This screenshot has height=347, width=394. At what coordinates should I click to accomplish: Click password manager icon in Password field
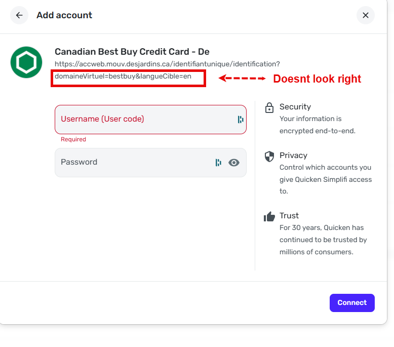point(218,163)
